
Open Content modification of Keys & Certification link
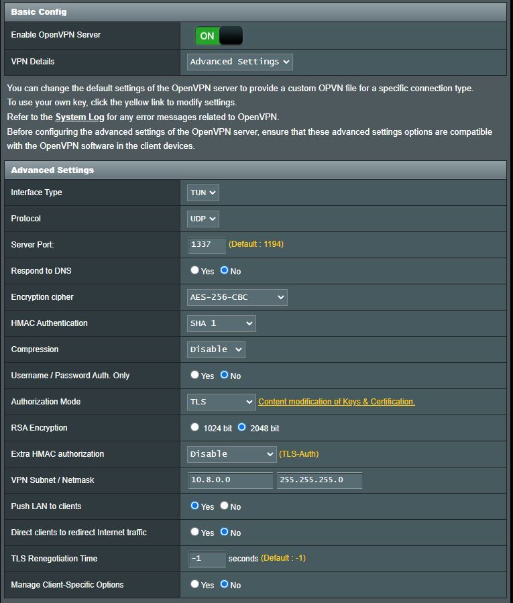point(337,402)
